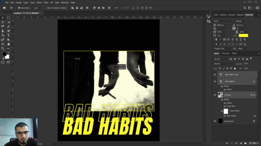Filter layers by pixel layers
The width and height of the screenshot is (261, 146).
tap(231, 59)
